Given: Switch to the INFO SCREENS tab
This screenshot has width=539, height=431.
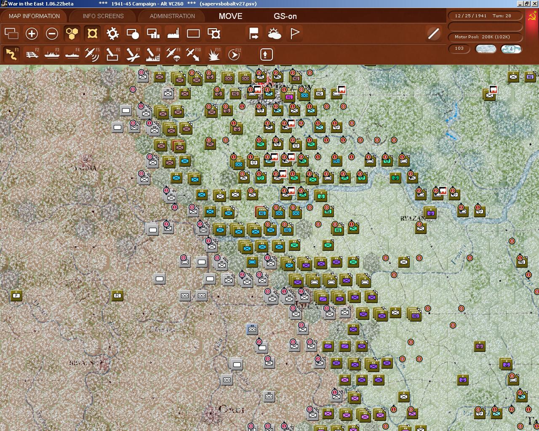Looking at the screenshot, I should [103, 16].
